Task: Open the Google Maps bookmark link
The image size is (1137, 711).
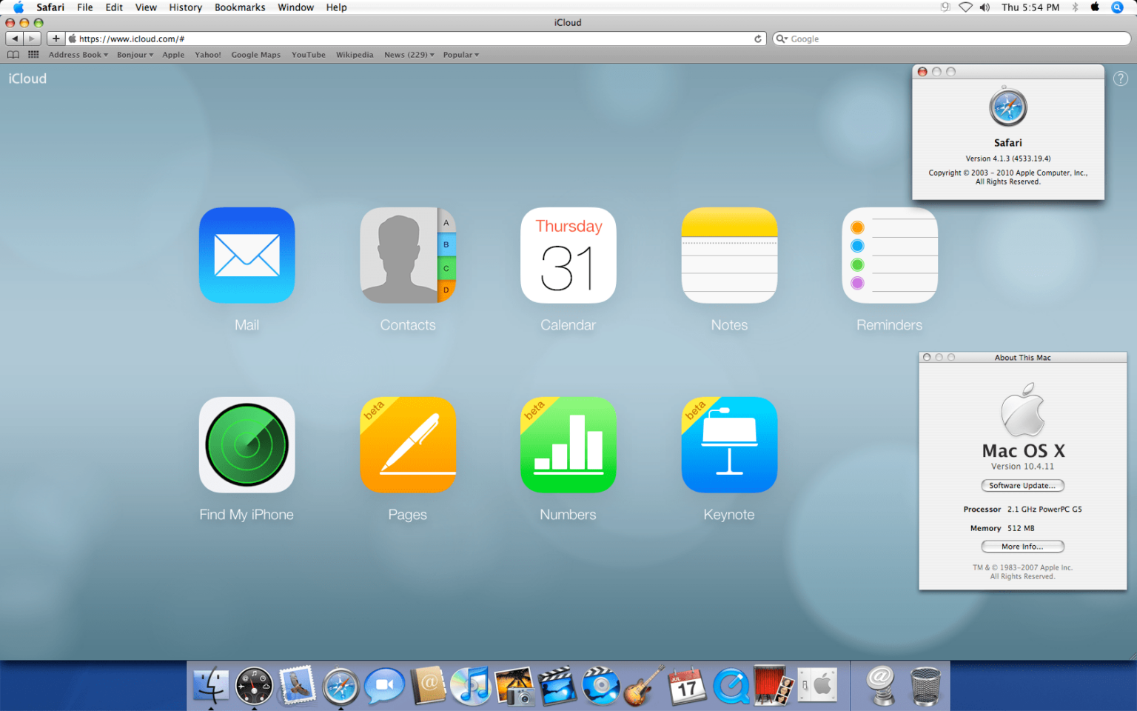Action: (256, 55)
